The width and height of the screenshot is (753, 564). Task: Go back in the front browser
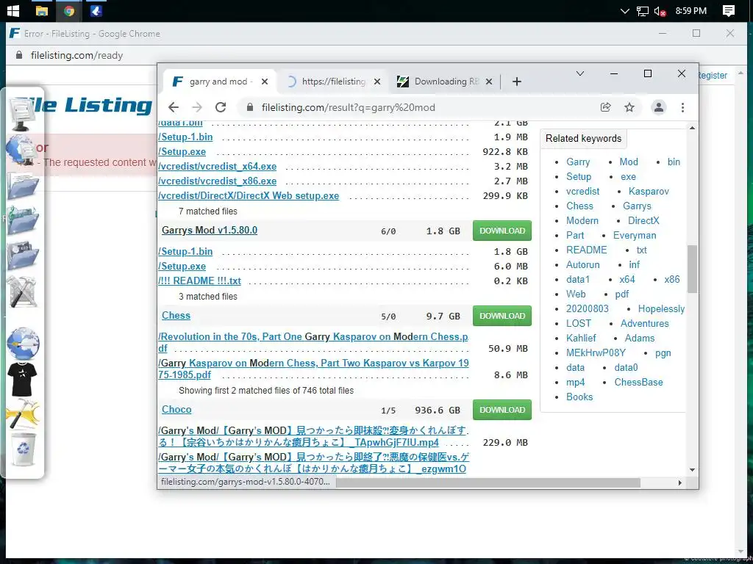(x=174, y=107)
